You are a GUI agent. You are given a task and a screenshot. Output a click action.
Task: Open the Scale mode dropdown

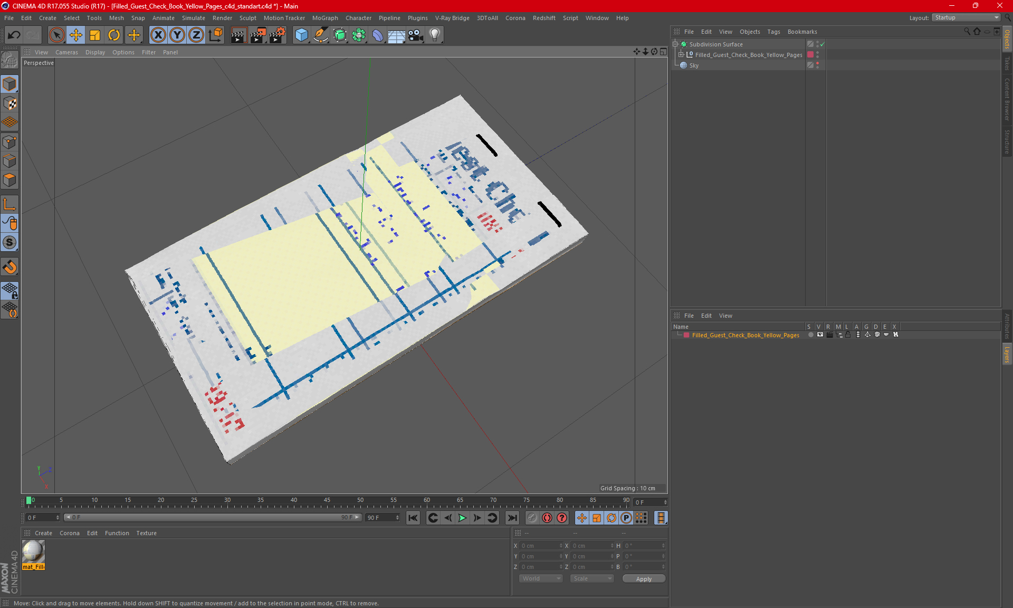592,579
